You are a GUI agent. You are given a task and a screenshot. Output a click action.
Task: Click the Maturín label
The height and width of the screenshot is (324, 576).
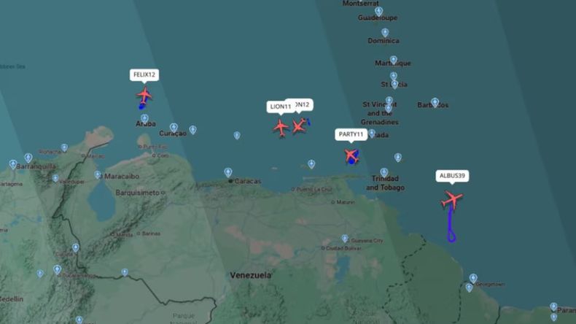tap(346, 202)
